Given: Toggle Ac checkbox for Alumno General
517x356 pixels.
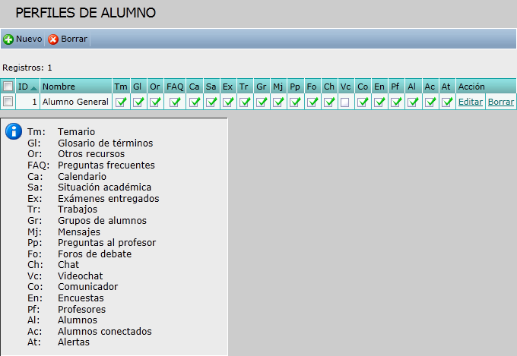Looking at the screenshot, I should [430, 102].
